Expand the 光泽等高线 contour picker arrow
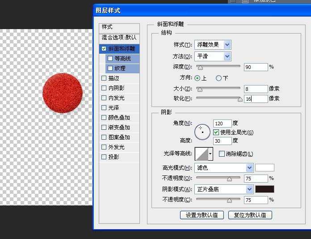This screenshot has width=311, height=239. 210,154
